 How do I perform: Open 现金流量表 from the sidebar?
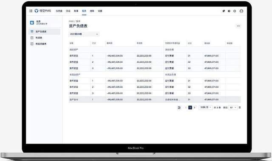(44, 44)
